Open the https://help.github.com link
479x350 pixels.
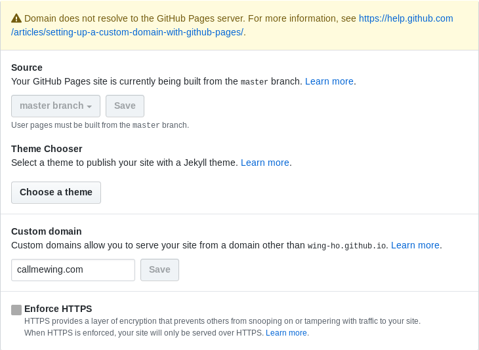pos(406,18)
